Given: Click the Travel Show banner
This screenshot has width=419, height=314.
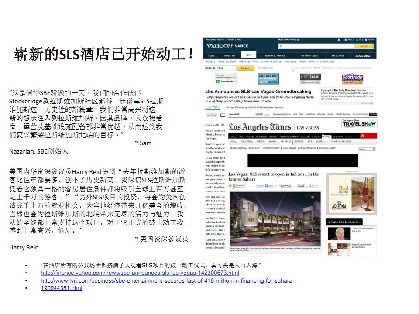Looking at the screenshot, I should pyautogui.click(x=359, y=123).
